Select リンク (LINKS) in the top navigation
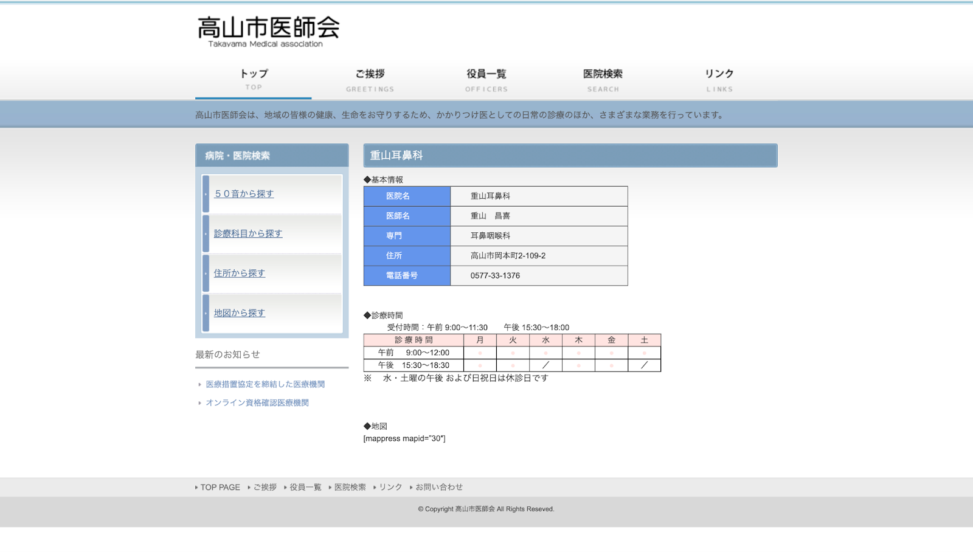The height and width of the screenshot is (552, 973). pos(719,78)
